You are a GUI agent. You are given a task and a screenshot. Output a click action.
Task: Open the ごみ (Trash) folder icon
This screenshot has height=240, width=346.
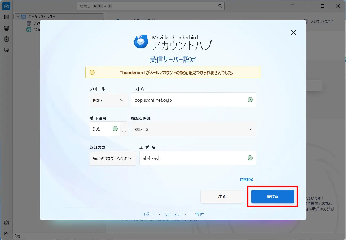[28, 23]
